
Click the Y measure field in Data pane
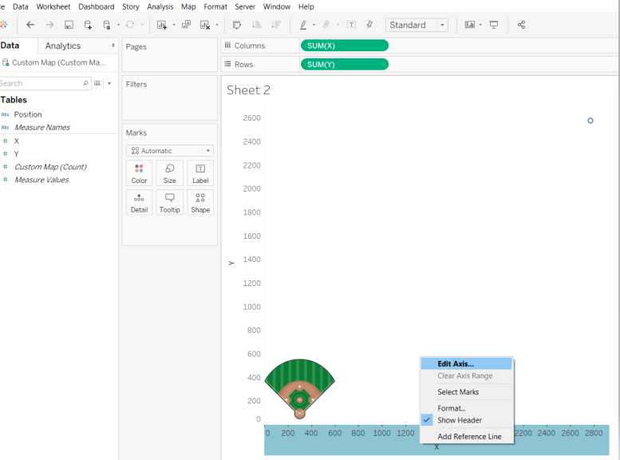coord(16,154)
